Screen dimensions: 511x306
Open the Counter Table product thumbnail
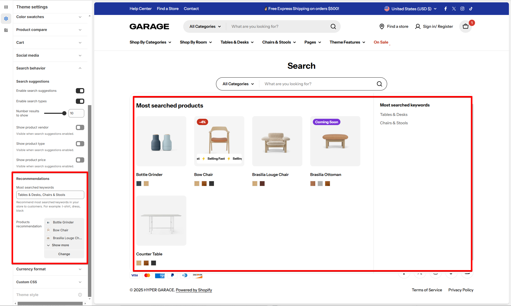(x=161, y=221)
